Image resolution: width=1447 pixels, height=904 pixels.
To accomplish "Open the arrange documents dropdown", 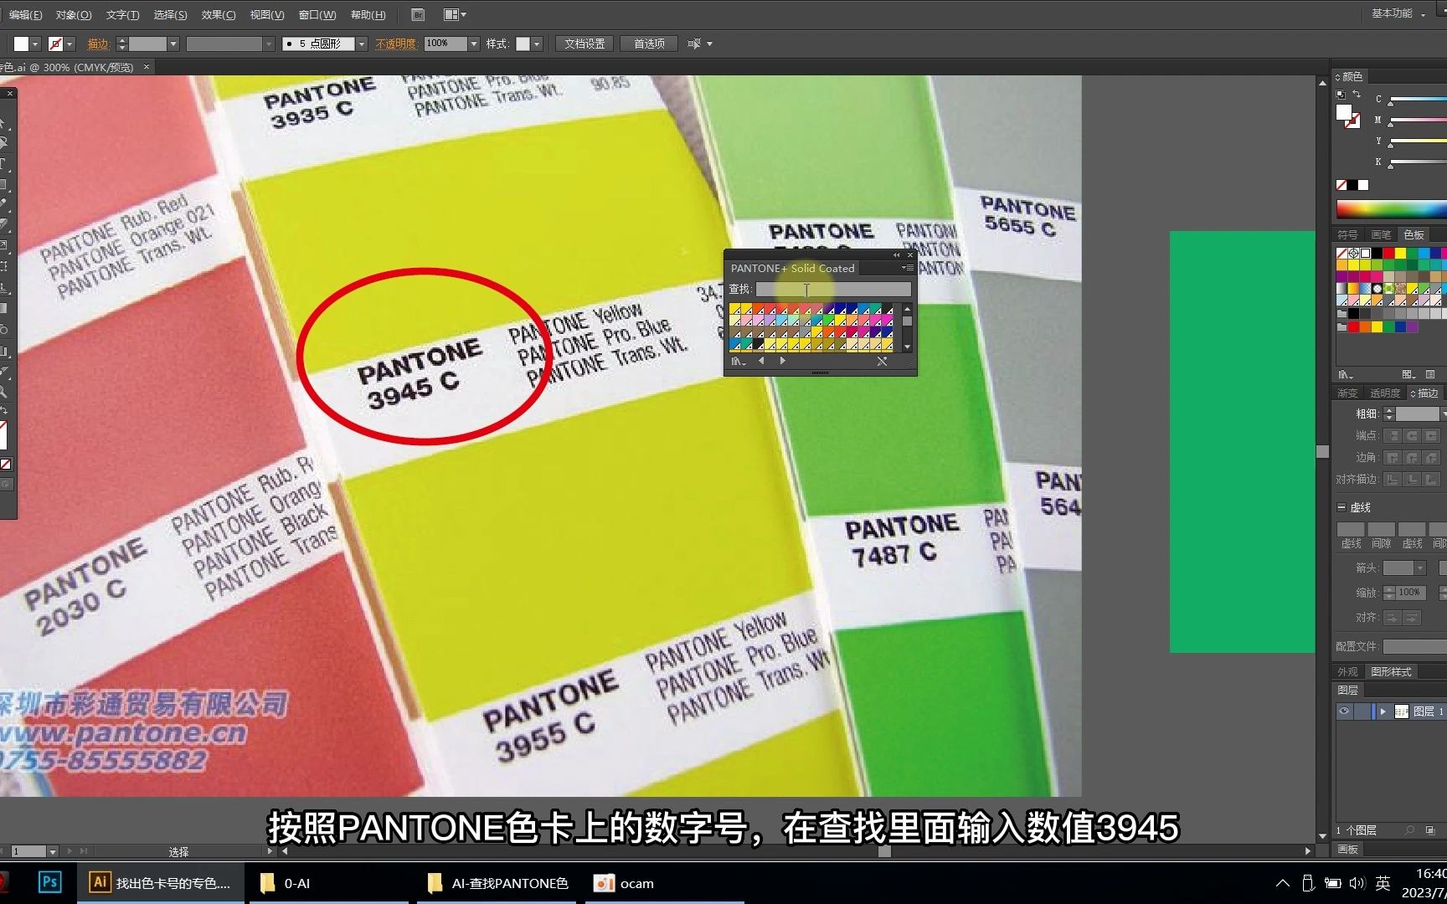I will (x=455, y=15).
